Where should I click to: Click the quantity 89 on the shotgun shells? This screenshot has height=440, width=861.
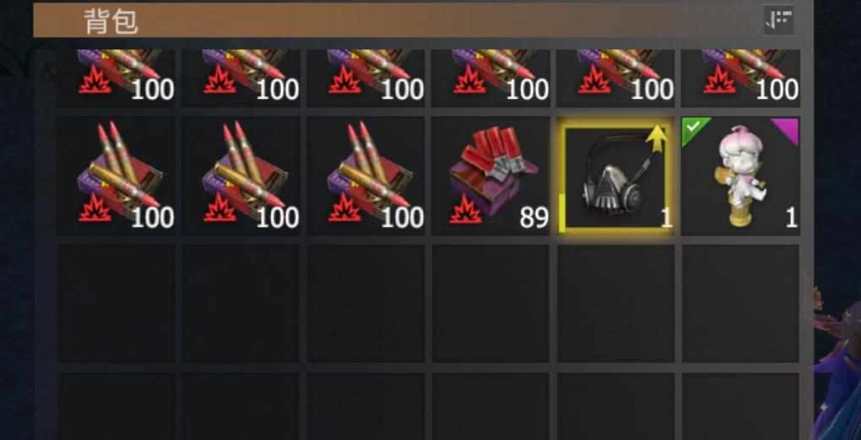533,218
